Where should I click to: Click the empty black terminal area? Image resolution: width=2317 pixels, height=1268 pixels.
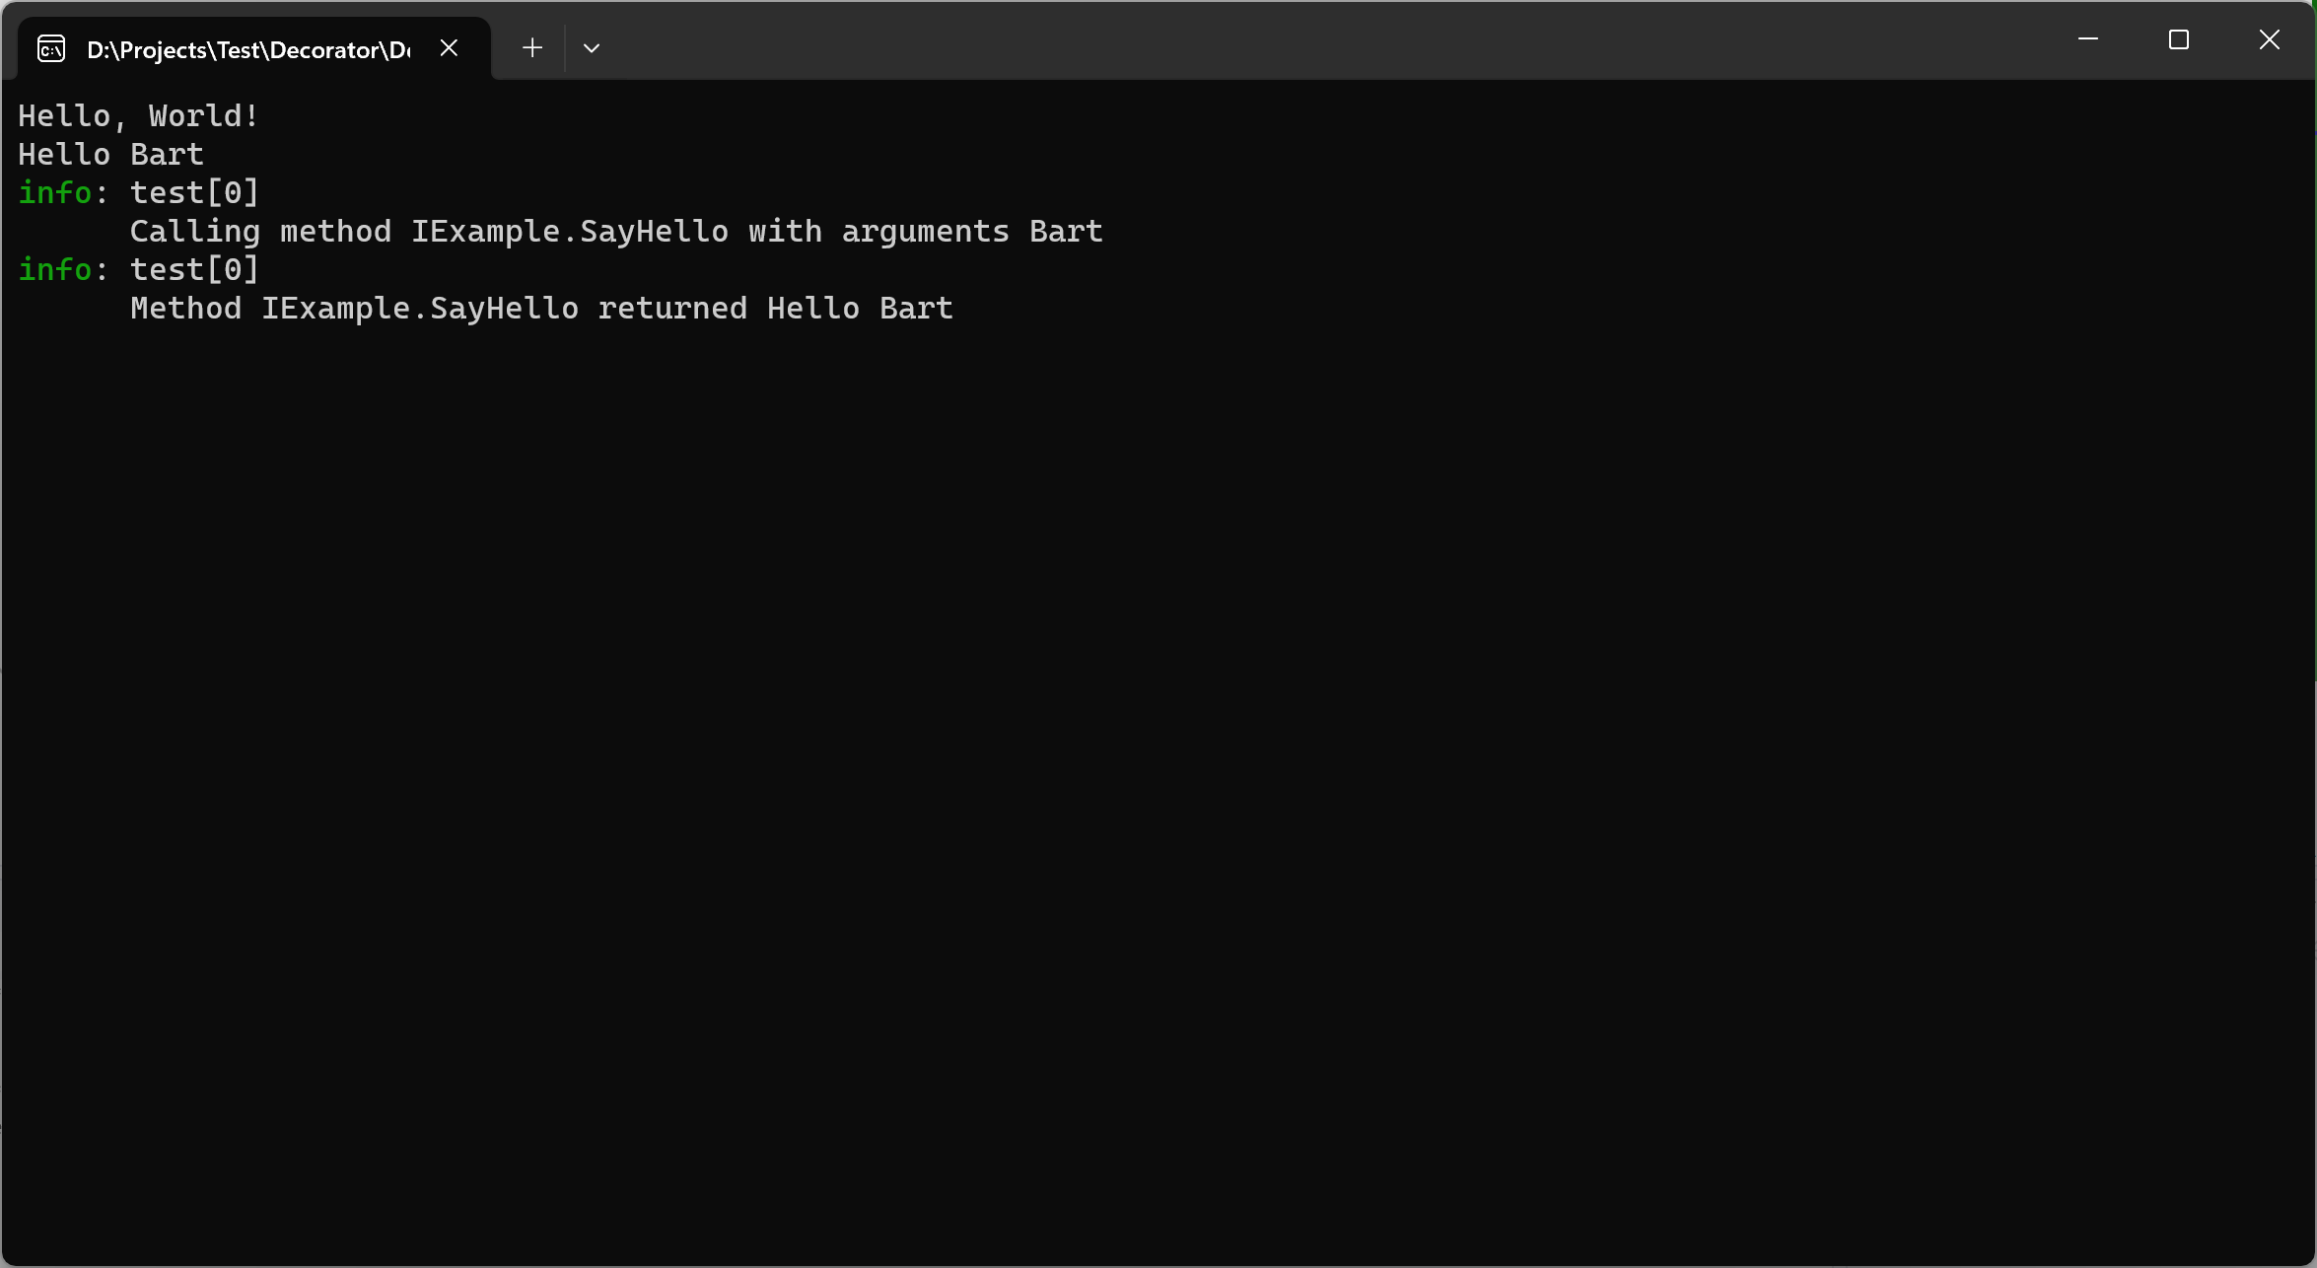[x=1158, y=789]
